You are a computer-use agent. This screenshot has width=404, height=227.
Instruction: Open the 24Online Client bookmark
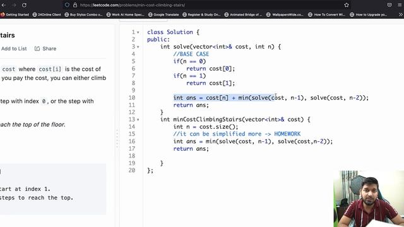coord(47,15)
